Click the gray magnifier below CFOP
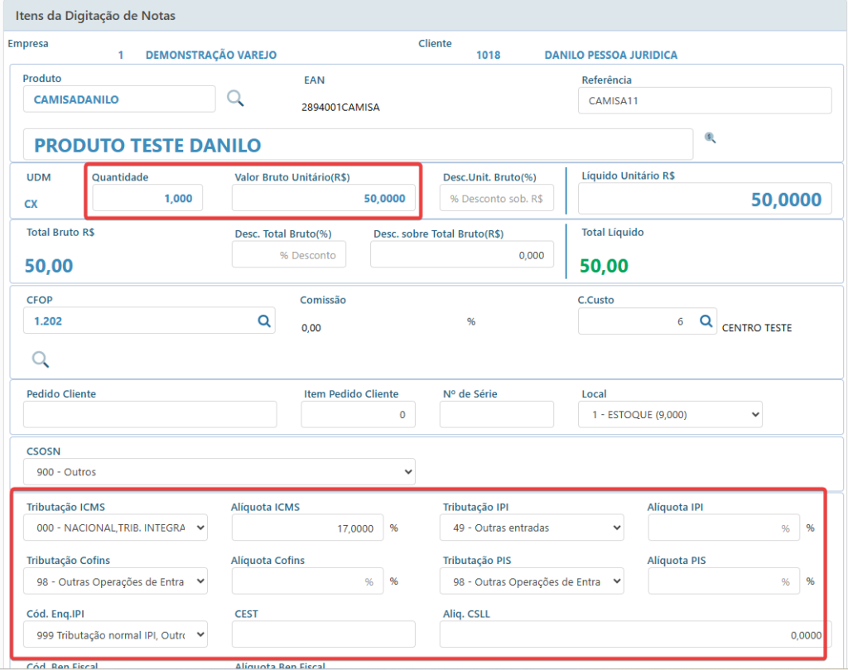The image size is (848, 670). (41, 359)
